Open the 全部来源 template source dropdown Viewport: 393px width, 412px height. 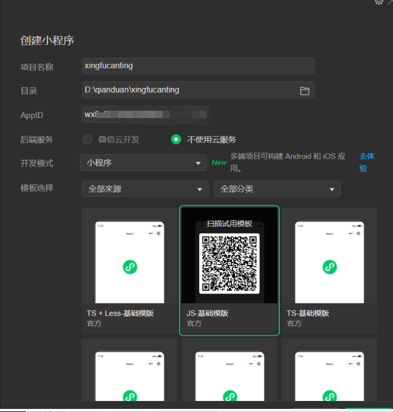[x=145, y=189]
